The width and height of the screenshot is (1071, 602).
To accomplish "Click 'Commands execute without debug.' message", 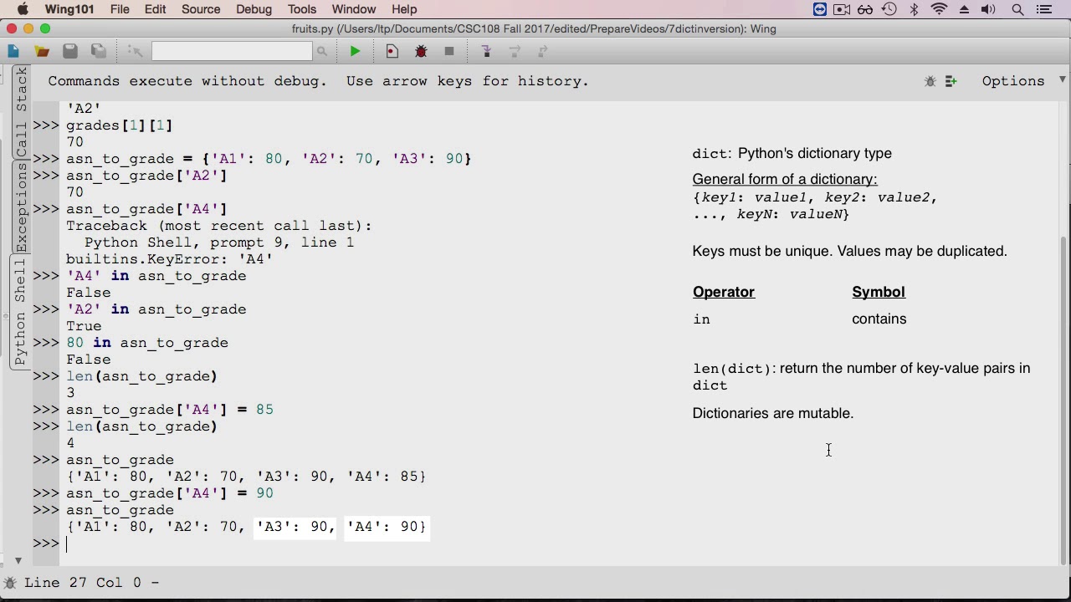I will point(187,81).
